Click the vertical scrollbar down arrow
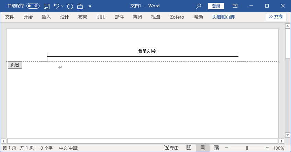Viewport: 291px width, 152px height. coord(288,135)
